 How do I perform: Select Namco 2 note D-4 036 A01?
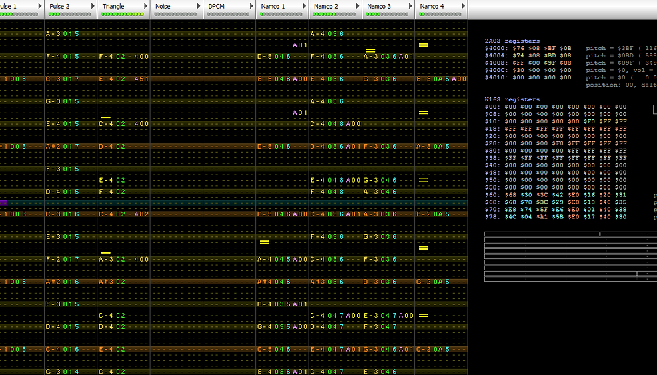tap(336, 147)
